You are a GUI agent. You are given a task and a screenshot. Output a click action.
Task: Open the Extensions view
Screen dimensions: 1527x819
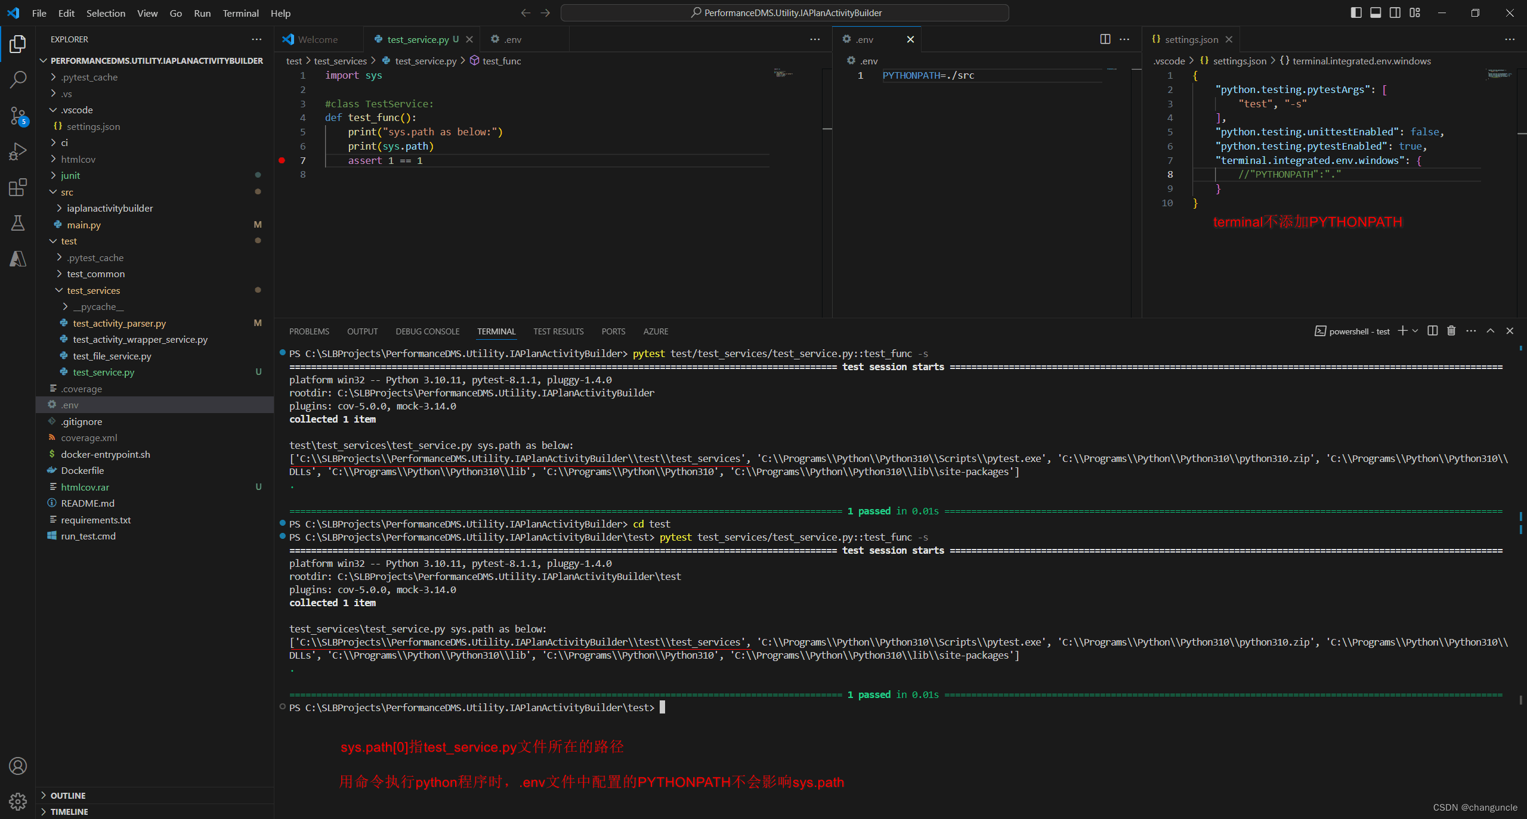click(x=18, y=187)
